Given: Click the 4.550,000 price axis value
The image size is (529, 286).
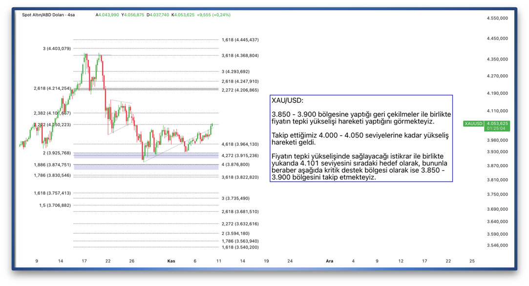Looking at the screenshot, I should tap(497, 18).
